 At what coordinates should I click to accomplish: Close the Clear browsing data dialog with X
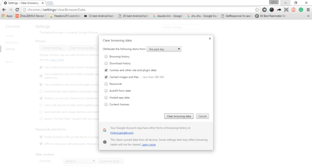click(210, 39)
